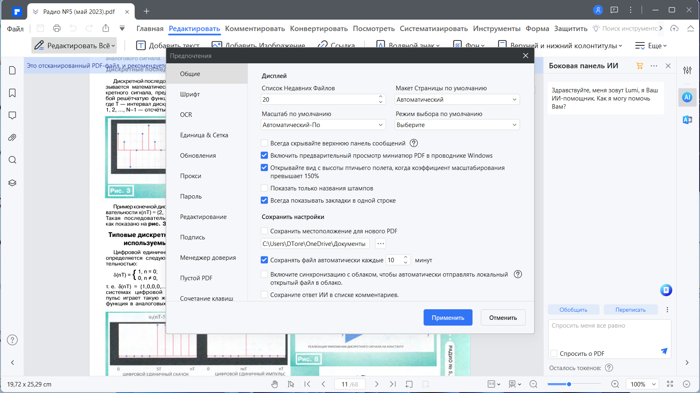The width and height of the screenshot is (700, 393).
Task: Increase the recent files list count stepper
Action: (x=381, y=97)
